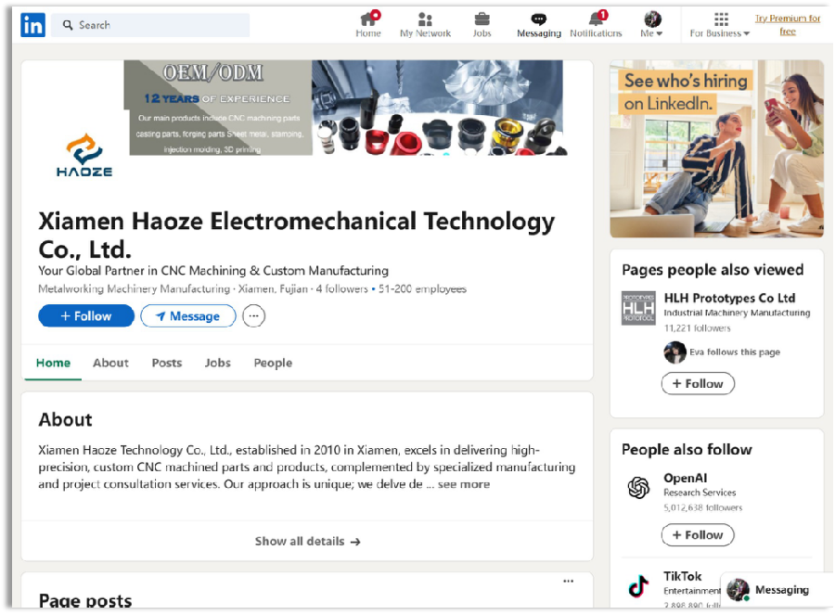835x615 pixels.
Task: Follow Xiamen Haoze Electromechanical Technology
Action: tap(86, 315)
